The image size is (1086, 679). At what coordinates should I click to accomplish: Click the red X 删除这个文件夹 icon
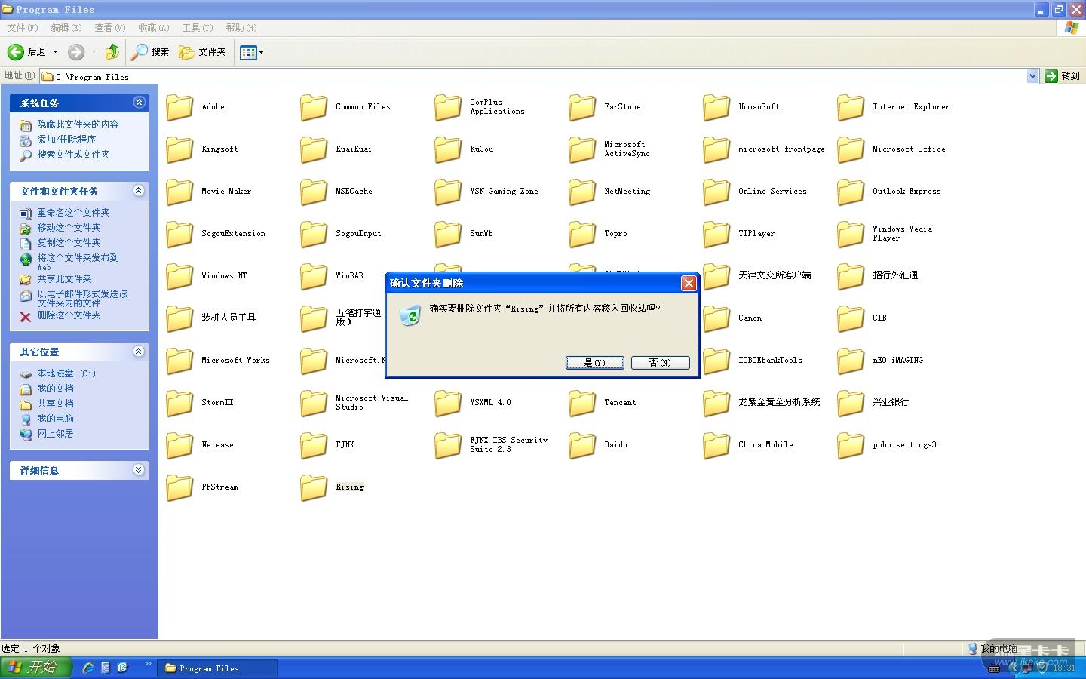tap(26, 316)
